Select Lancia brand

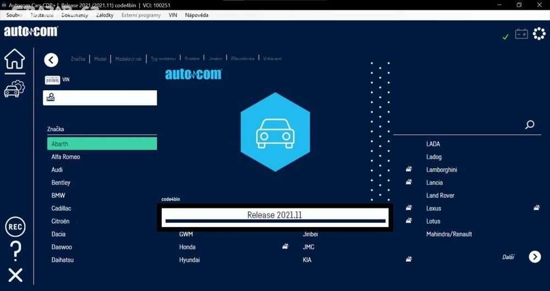coord(435,183)
